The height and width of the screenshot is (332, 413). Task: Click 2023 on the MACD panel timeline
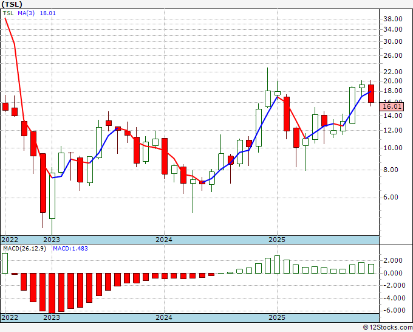coord(52,317)
